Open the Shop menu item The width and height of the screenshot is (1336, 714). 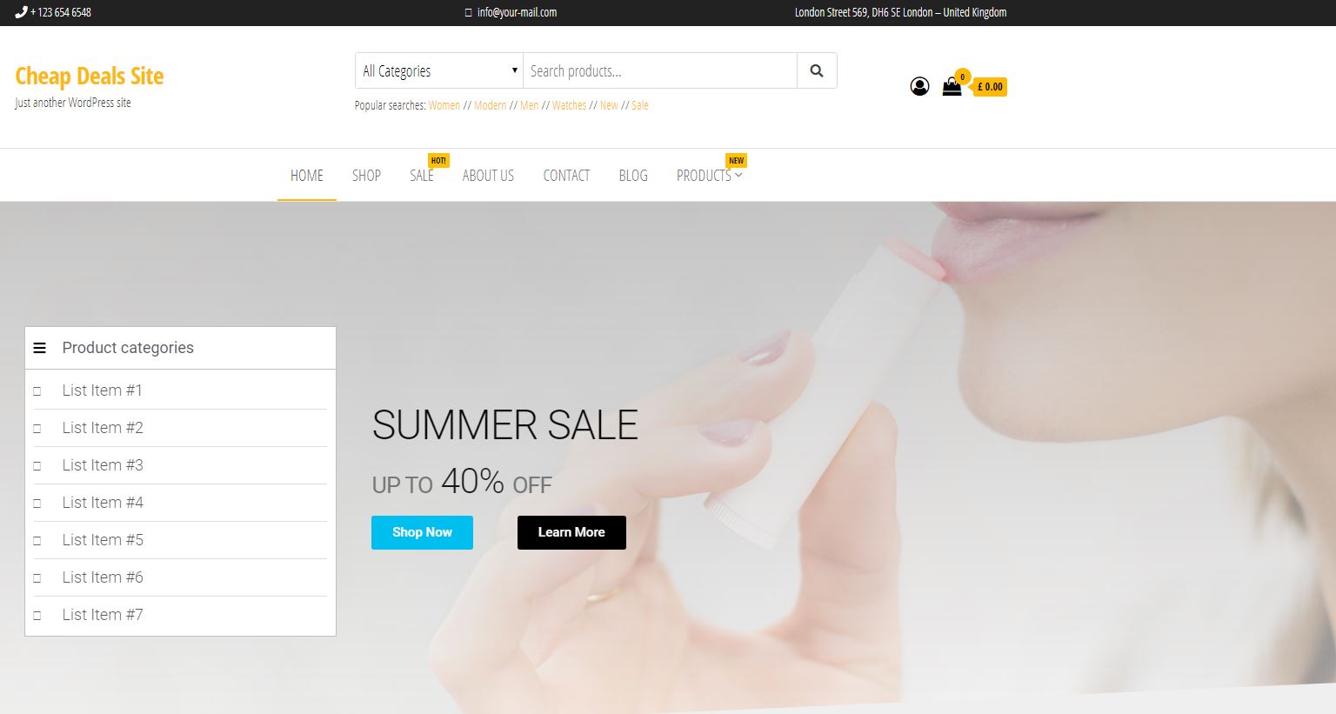point(366,176)
